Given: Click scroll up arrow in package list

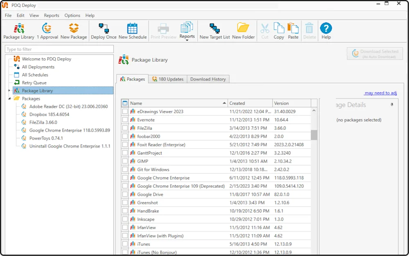Looking at the screenshot, I should pyautogui.click(x=314, y=111).
